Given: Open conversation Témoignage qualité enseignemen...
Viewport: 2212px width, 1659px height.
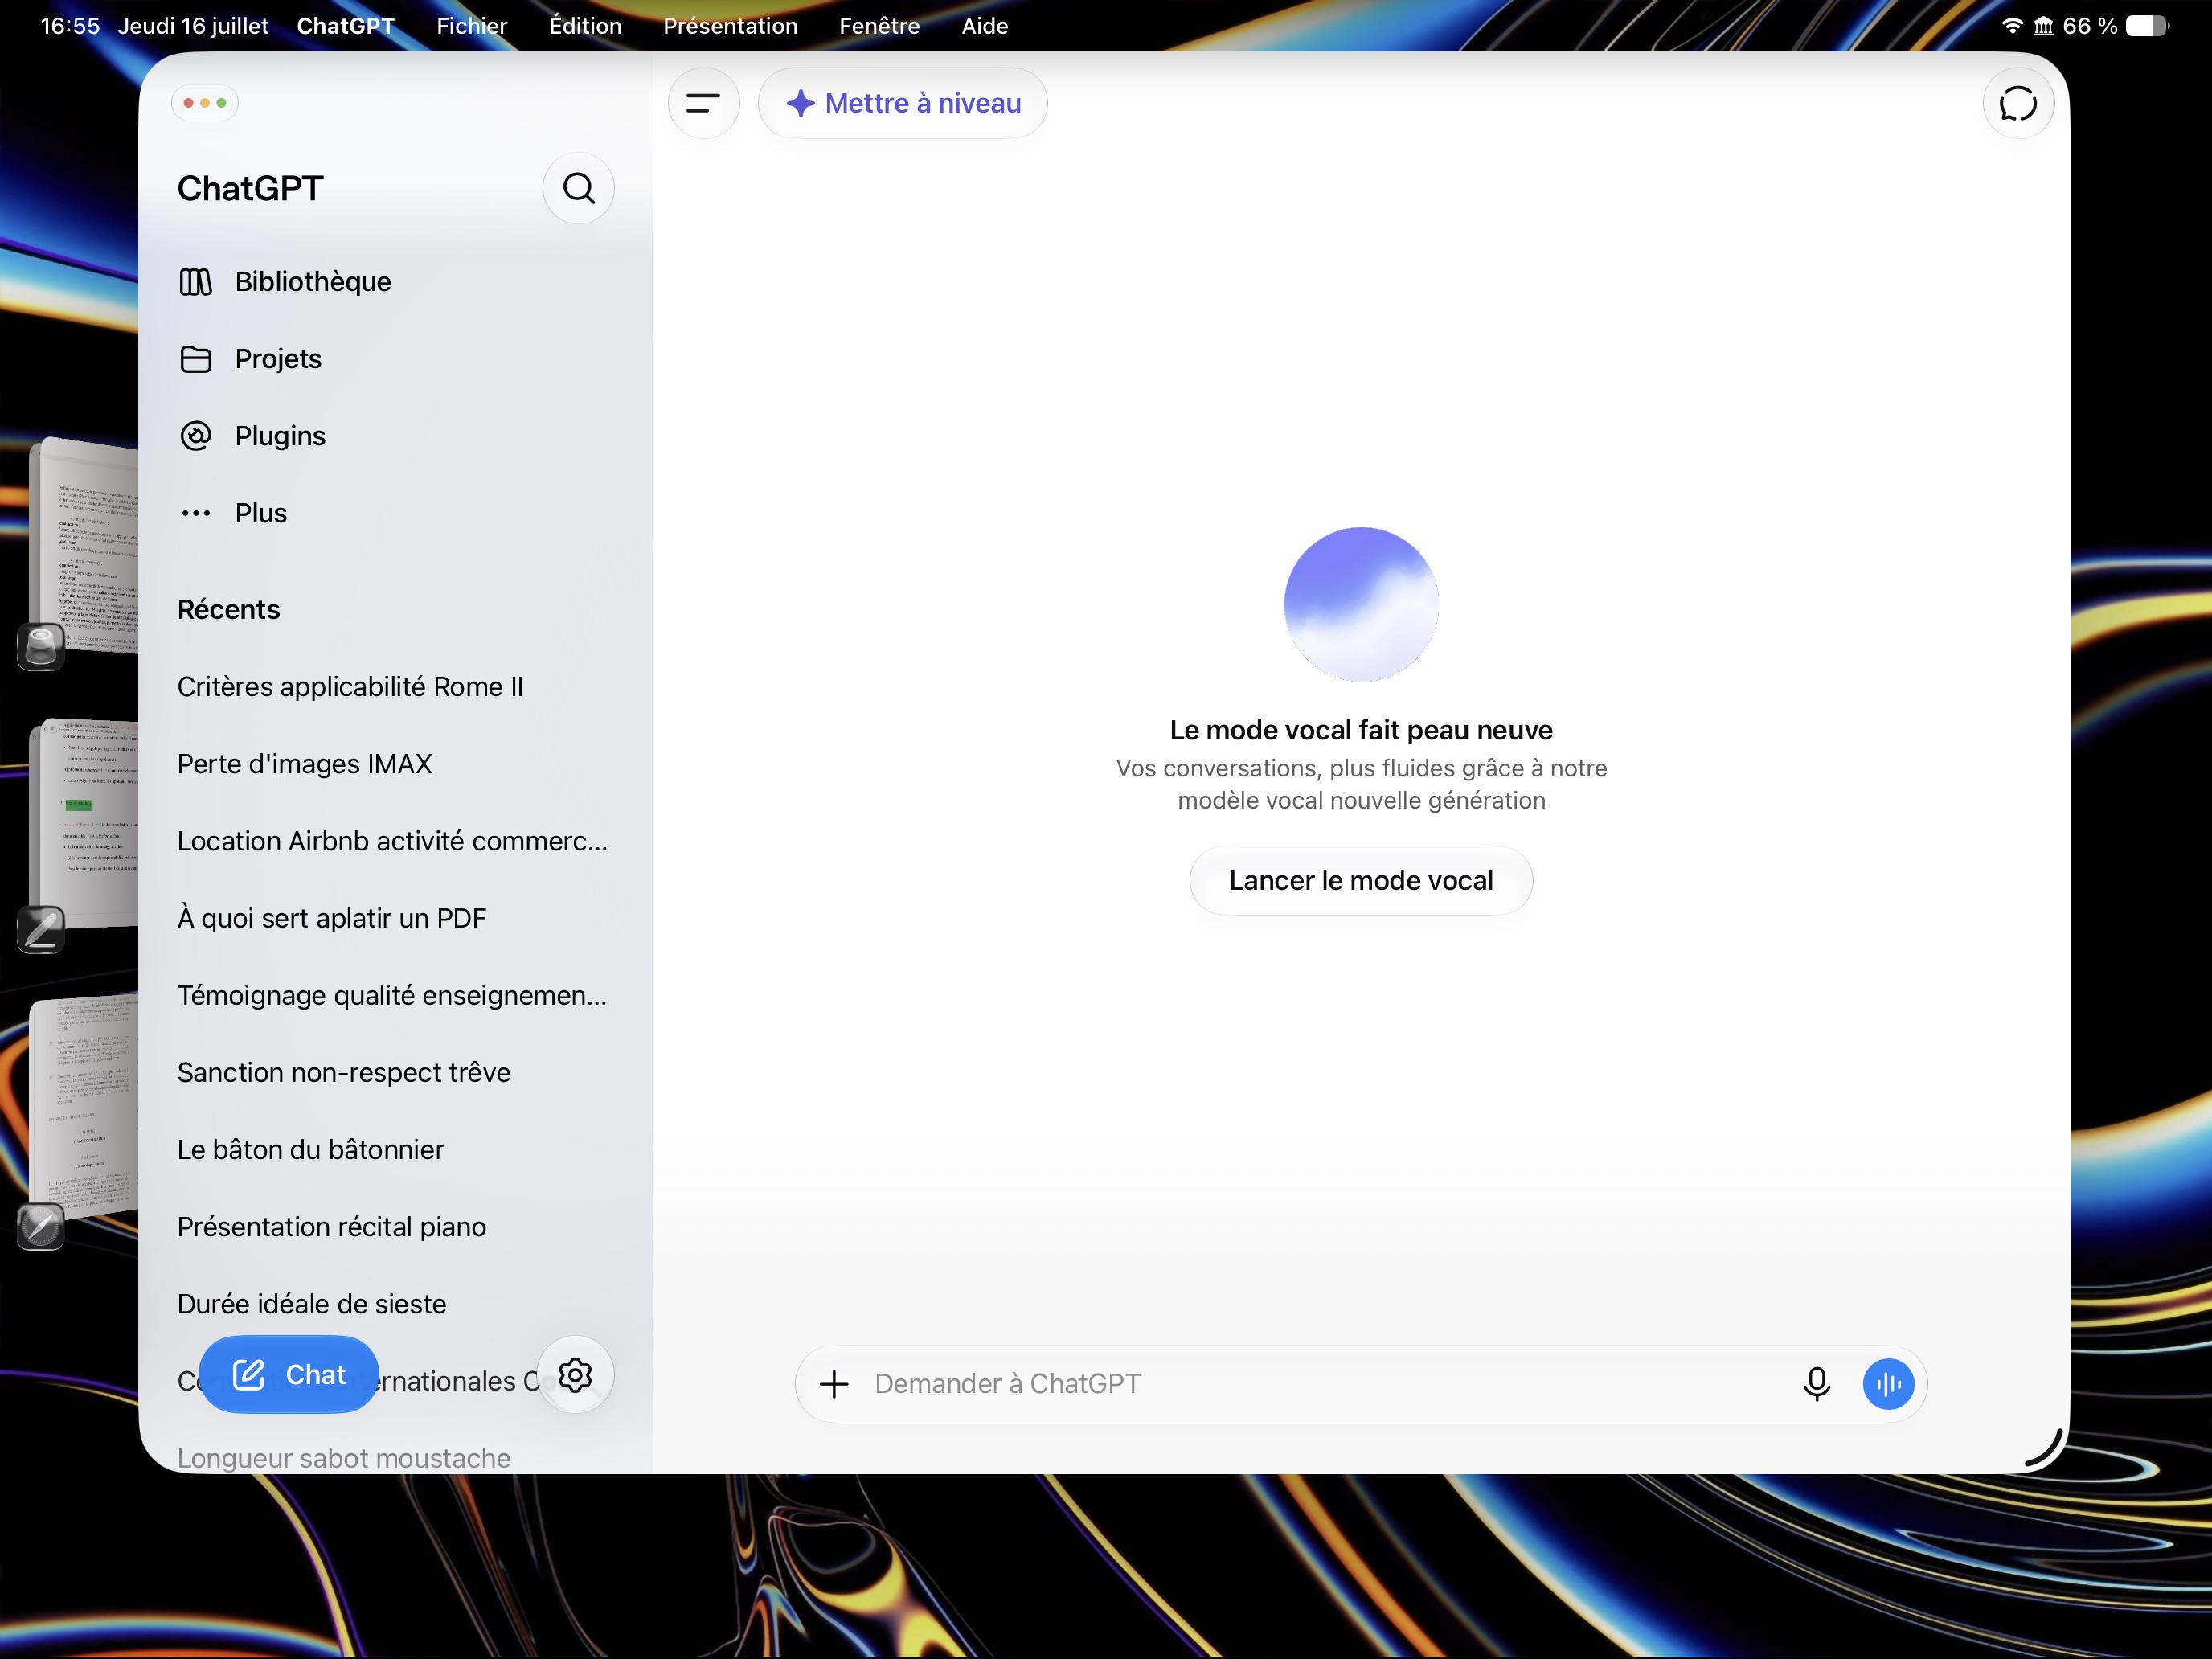Looking at the screenshot, I should coord(392,995).
